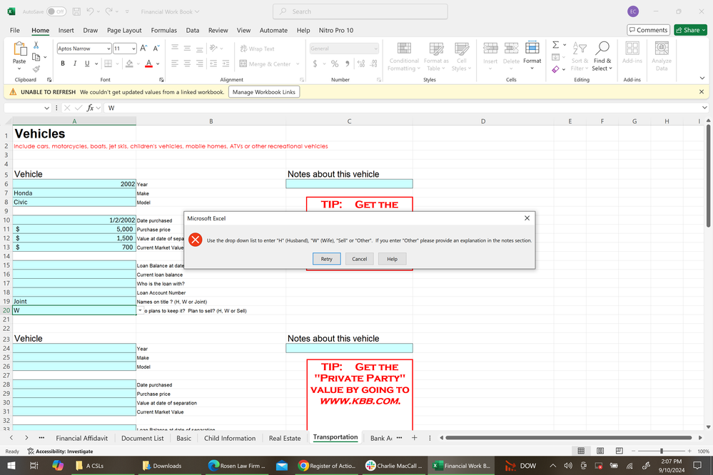Toggle bold formatting
The image size is (713, 475).
[62, 63]
